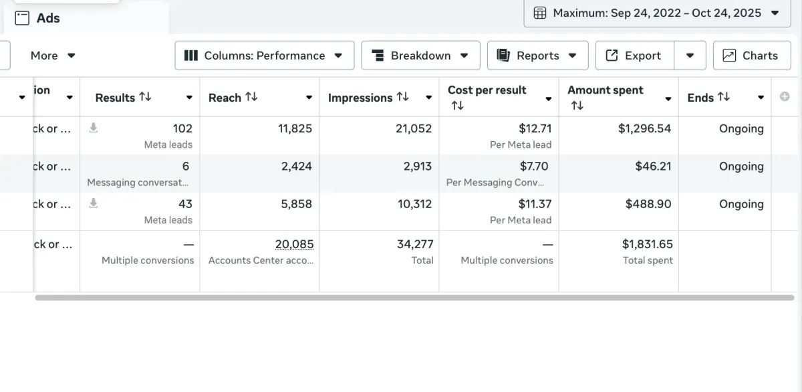Click the 20,085 reach total link
This screenshot has height=392, width=802.
pos(294,245)
